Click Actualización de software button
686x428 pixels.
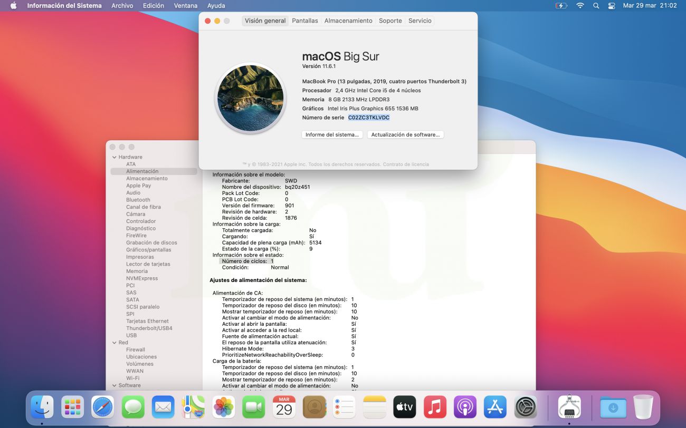pyautogui.click(x=405, y=135)
